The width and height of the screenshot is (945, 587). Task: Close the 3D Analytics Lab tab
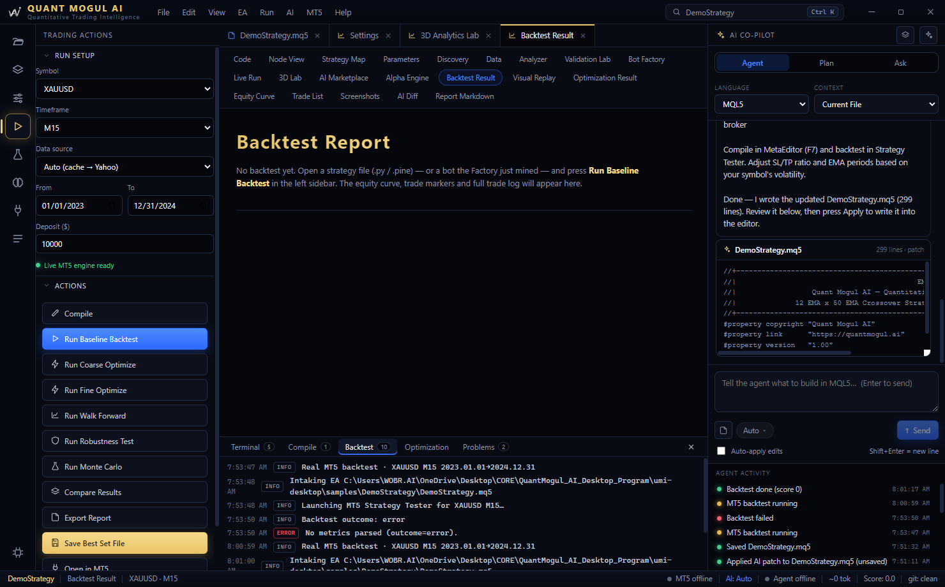(x=488, y=36)
